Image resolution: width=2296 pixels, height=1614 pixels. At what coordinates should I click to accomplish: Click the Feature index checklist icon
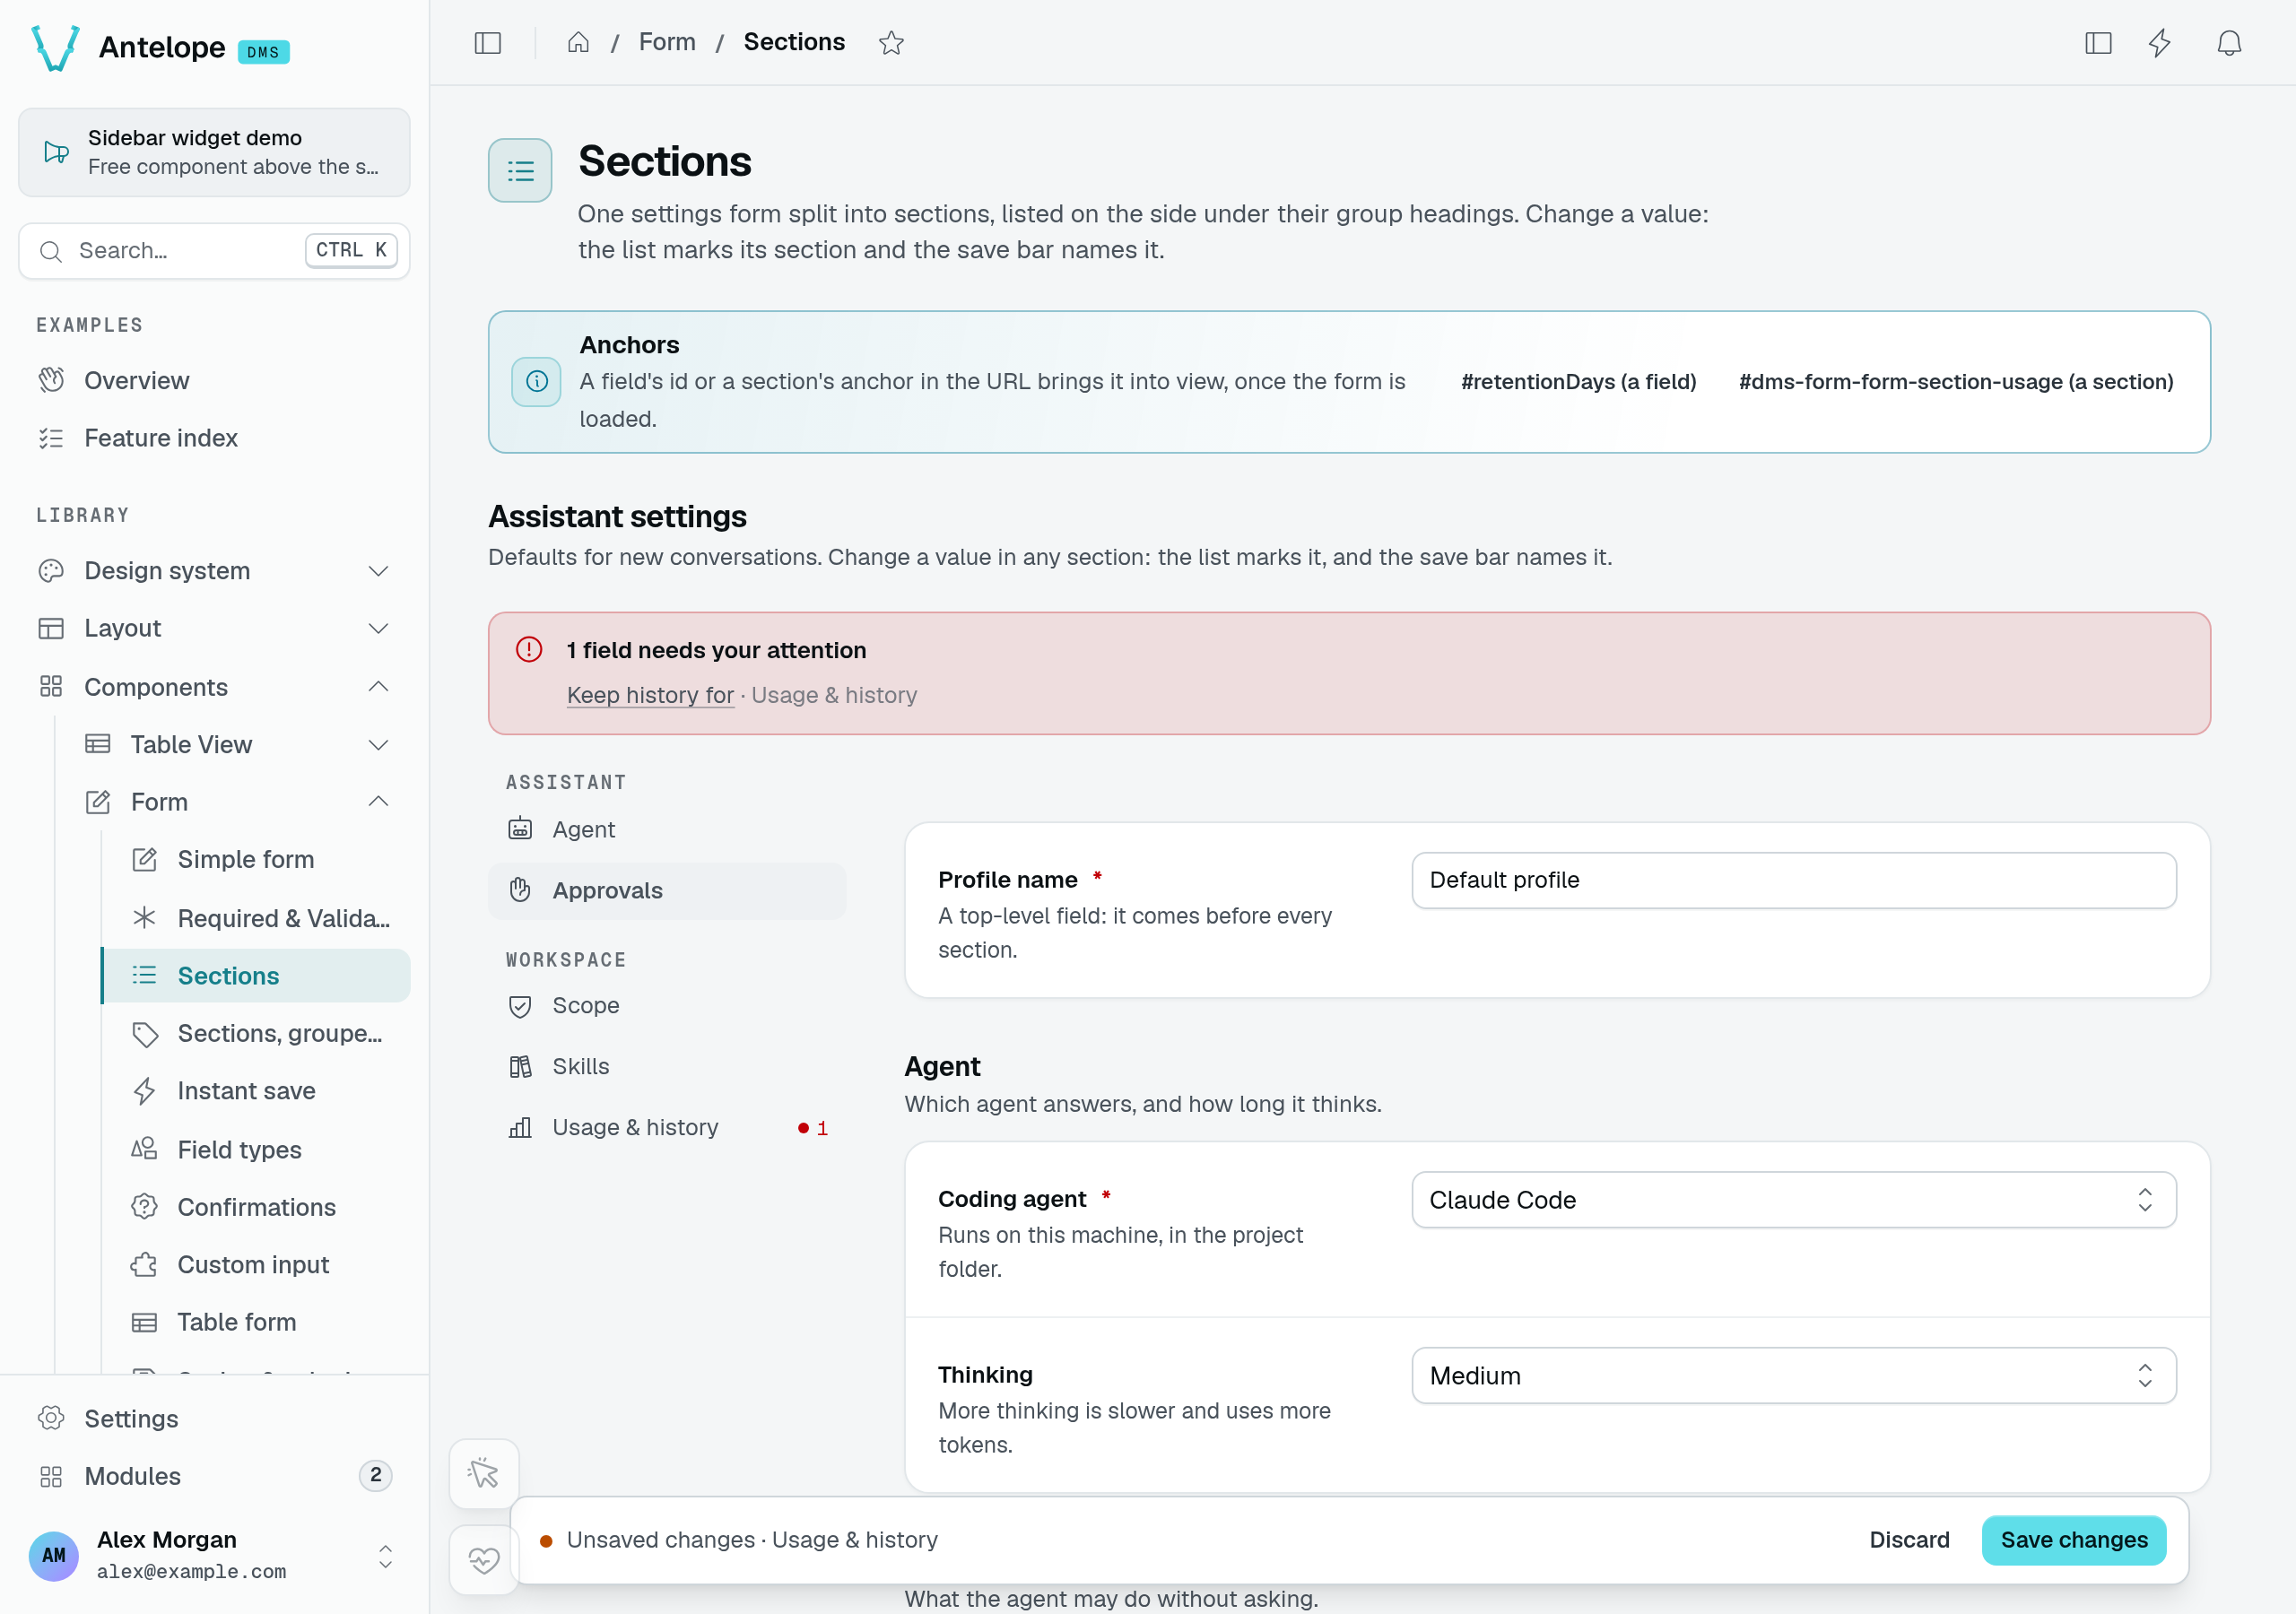tap(51, 438)
